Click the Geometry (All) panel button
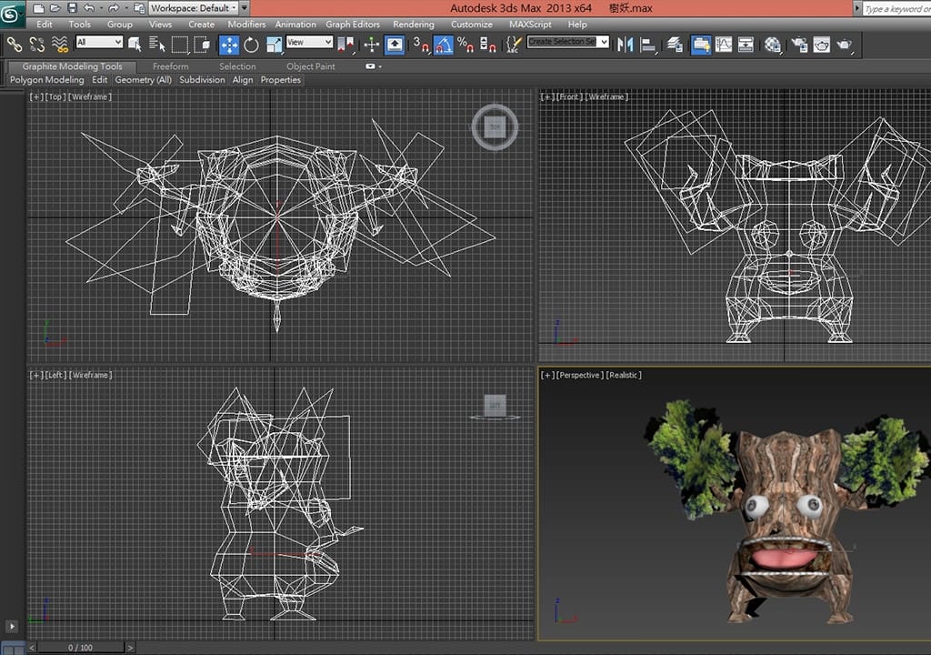Screen dimensions: 931x655 click(x=143, y=80)
